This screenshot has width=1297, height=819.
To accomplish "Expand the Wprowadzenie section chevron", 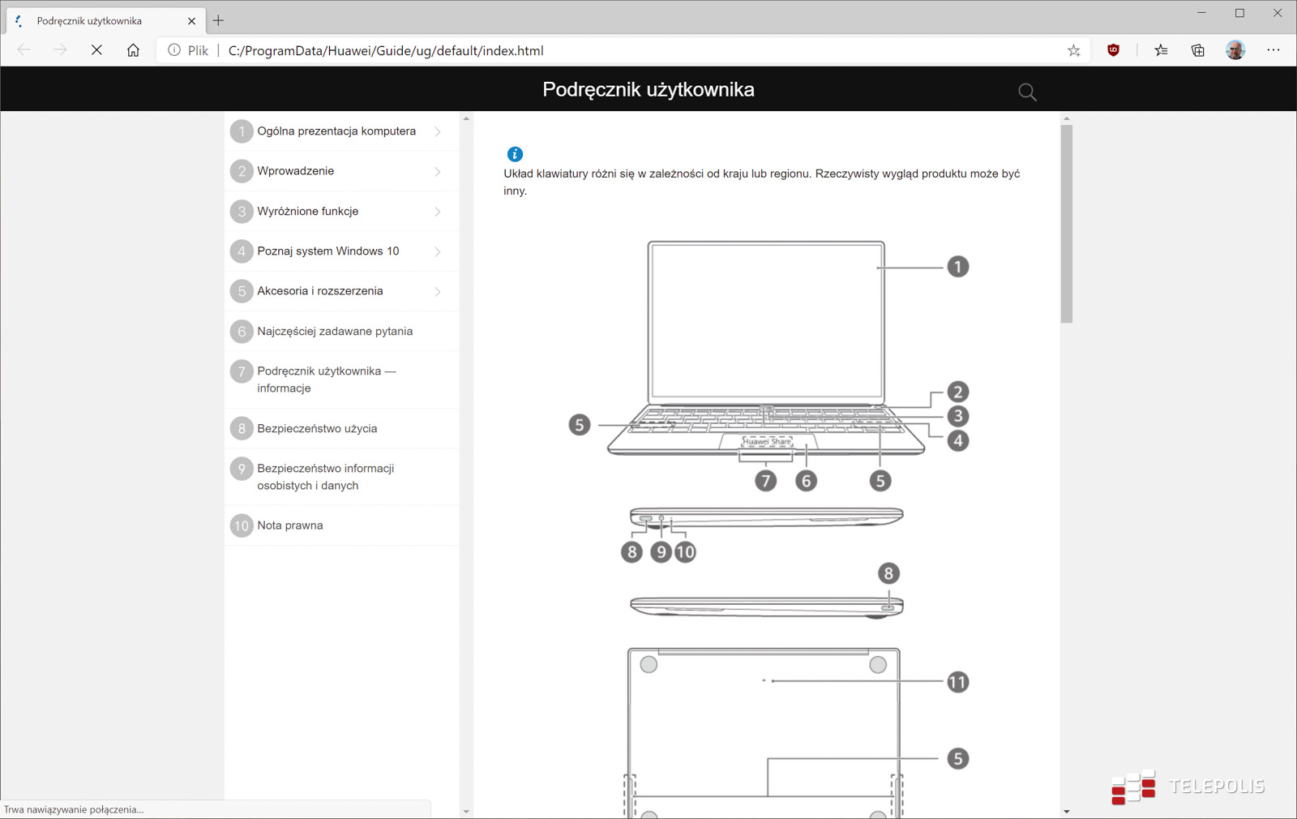I will point(438,171).
